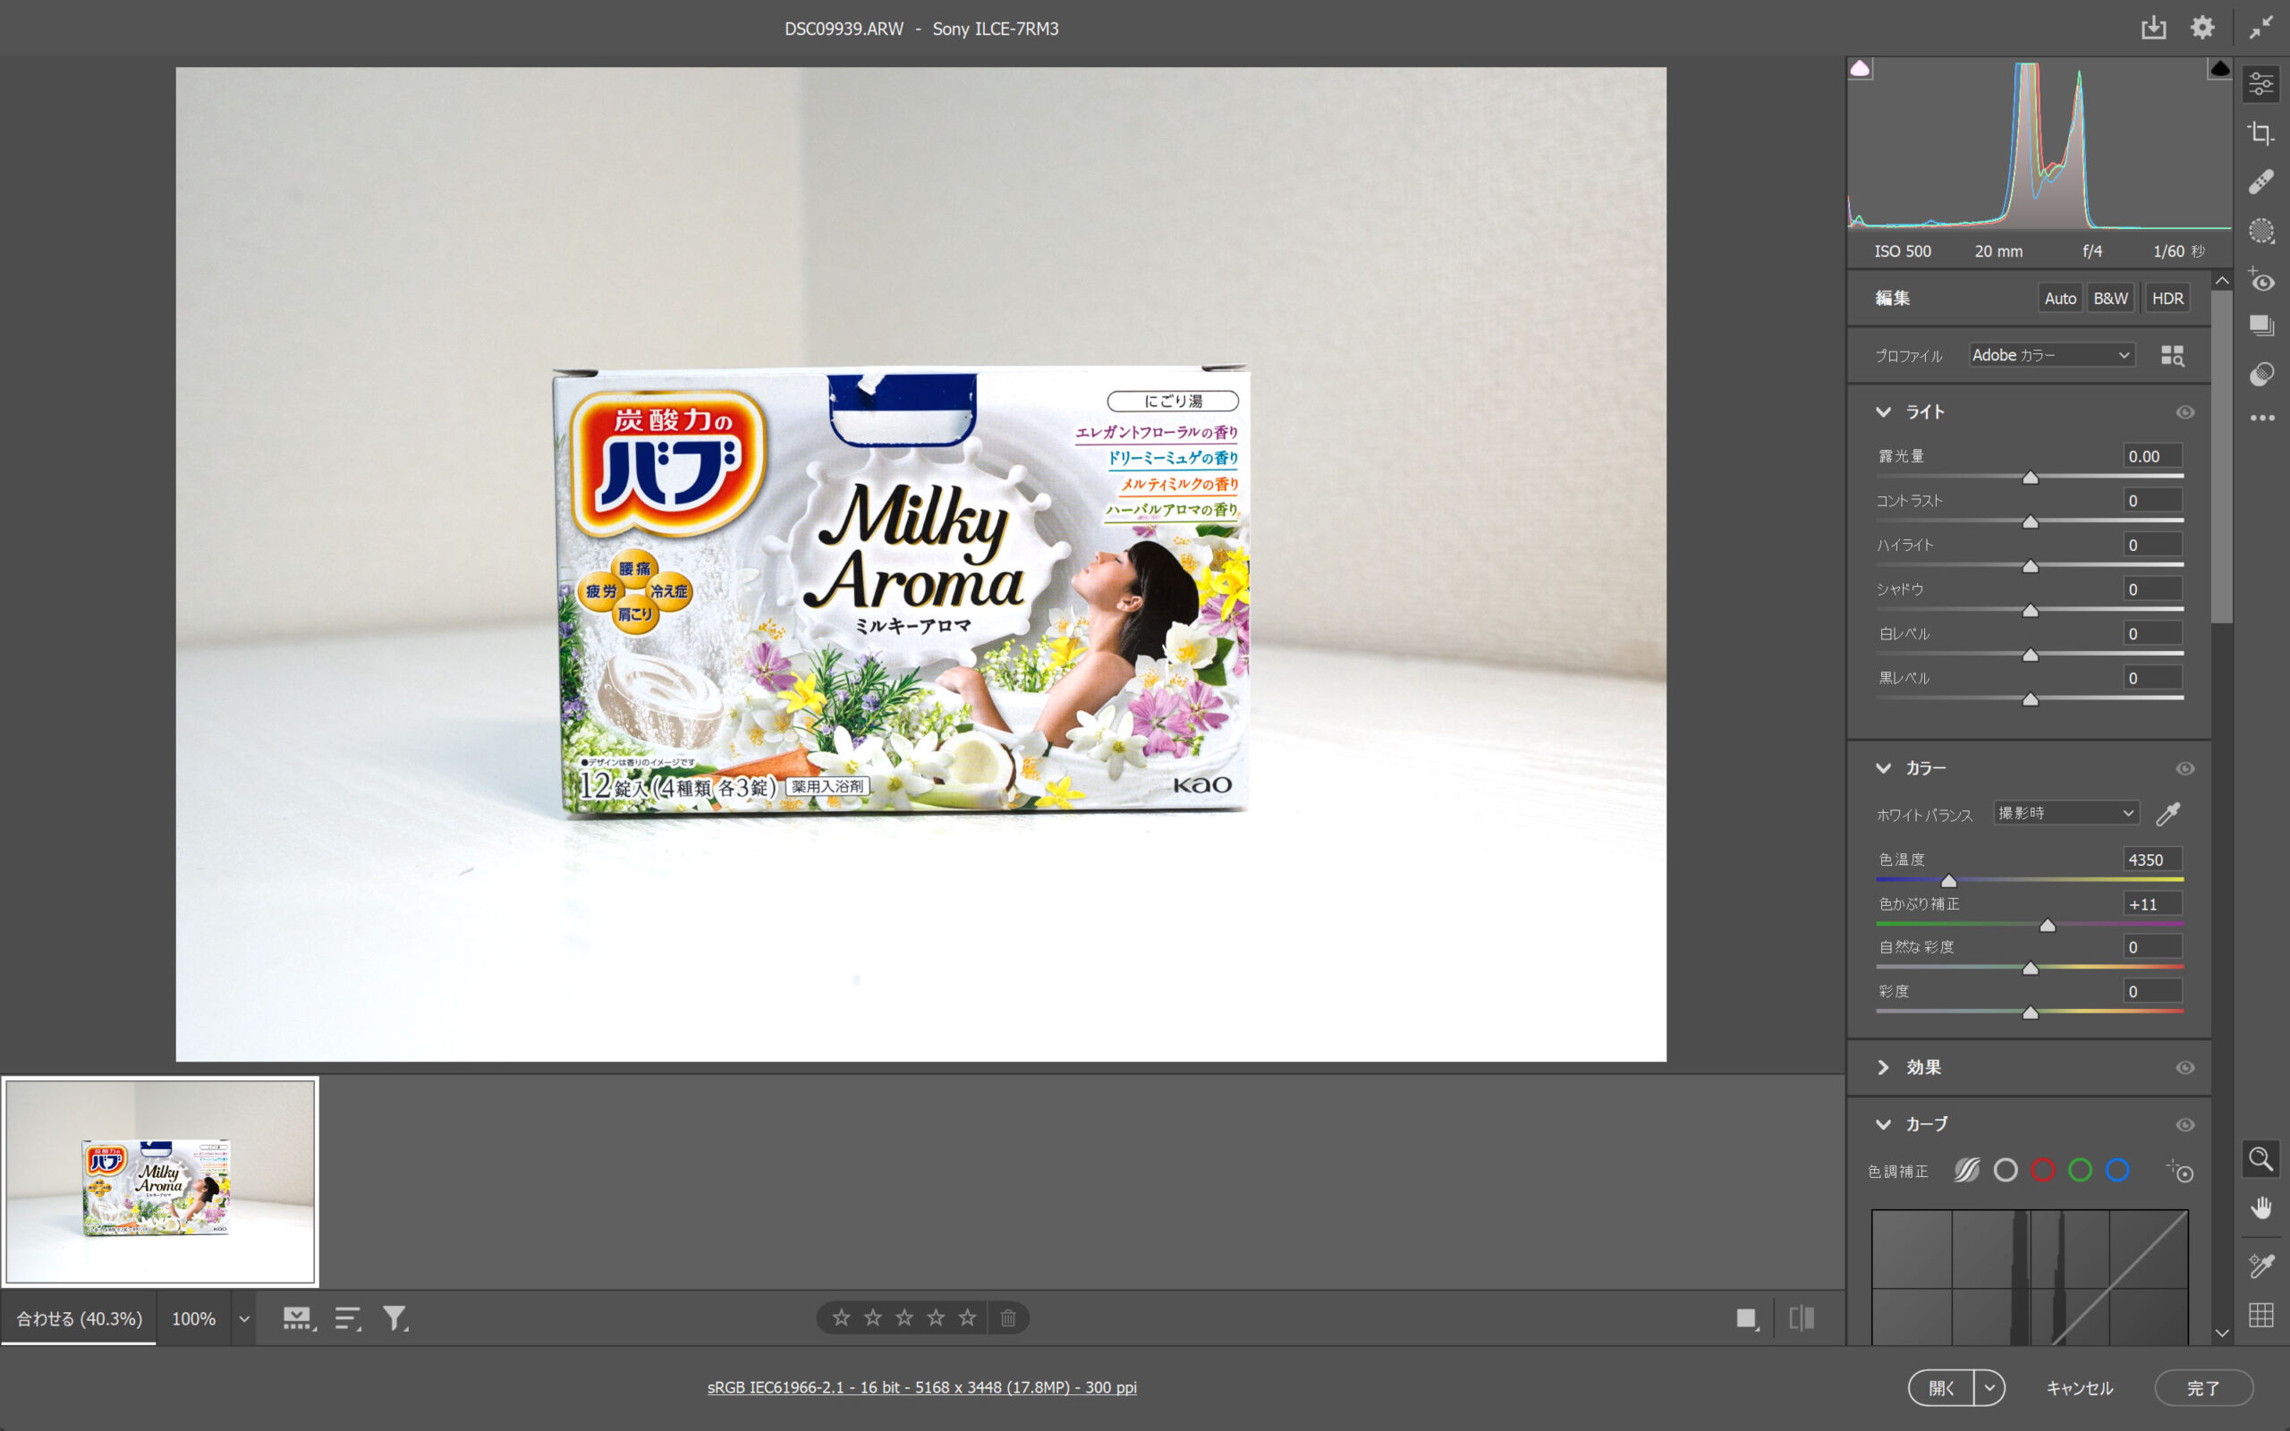Switch to B&W edit mode

point(2110,298)
